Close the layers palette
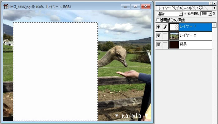The height and width of the screenshot is (124, 218). point(214,3)
